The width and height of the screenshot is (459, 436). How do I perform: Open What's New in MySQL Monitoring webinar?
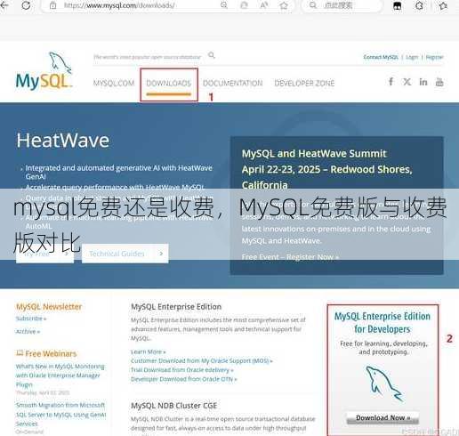pos(60,375)
